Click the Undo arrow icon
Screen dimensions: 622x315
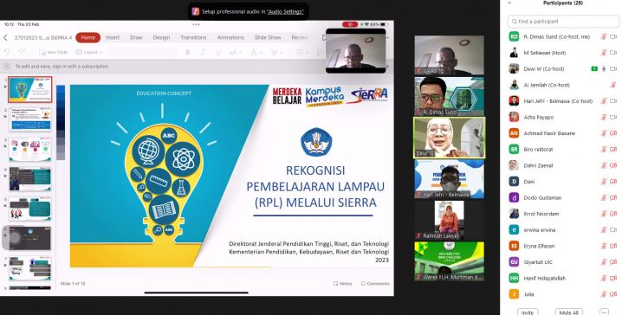click(x=7, y=52)
